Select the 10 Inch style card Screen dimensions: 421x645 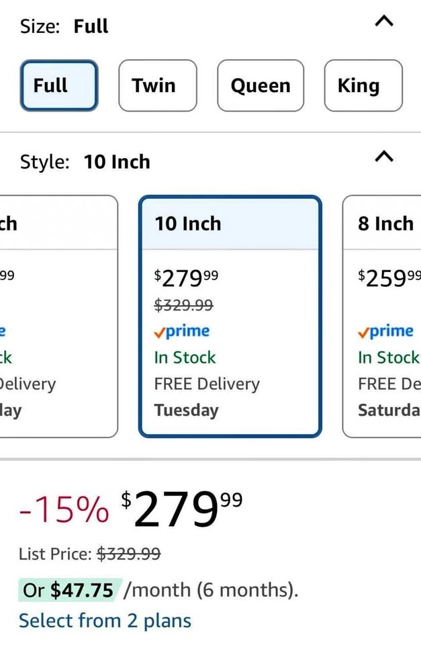coord(230,316)
